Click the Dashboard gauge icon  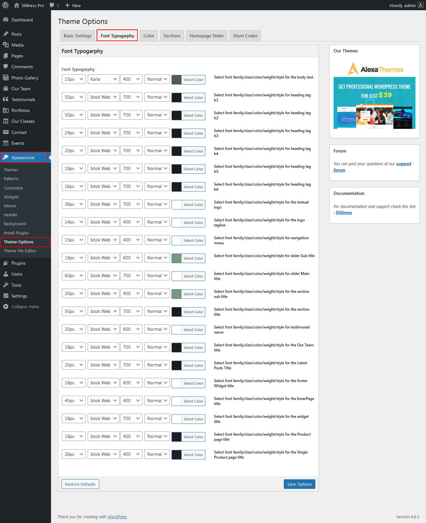click(6, 19)
